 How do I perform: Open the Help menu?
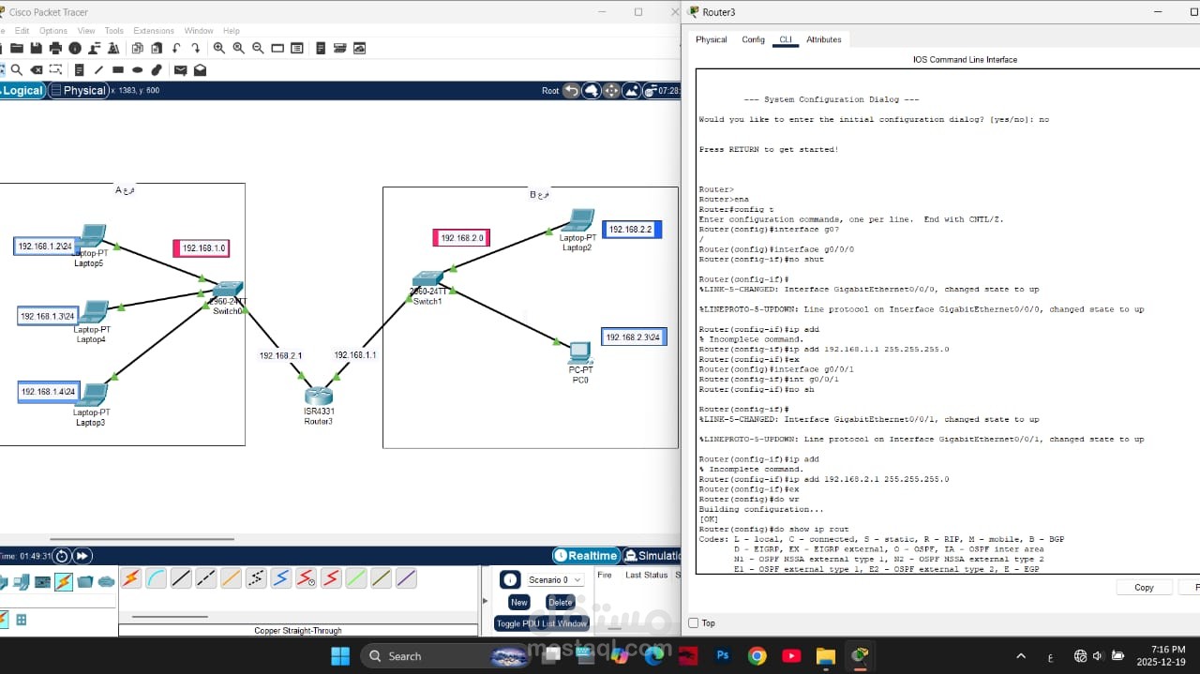(x=232, y=31)
